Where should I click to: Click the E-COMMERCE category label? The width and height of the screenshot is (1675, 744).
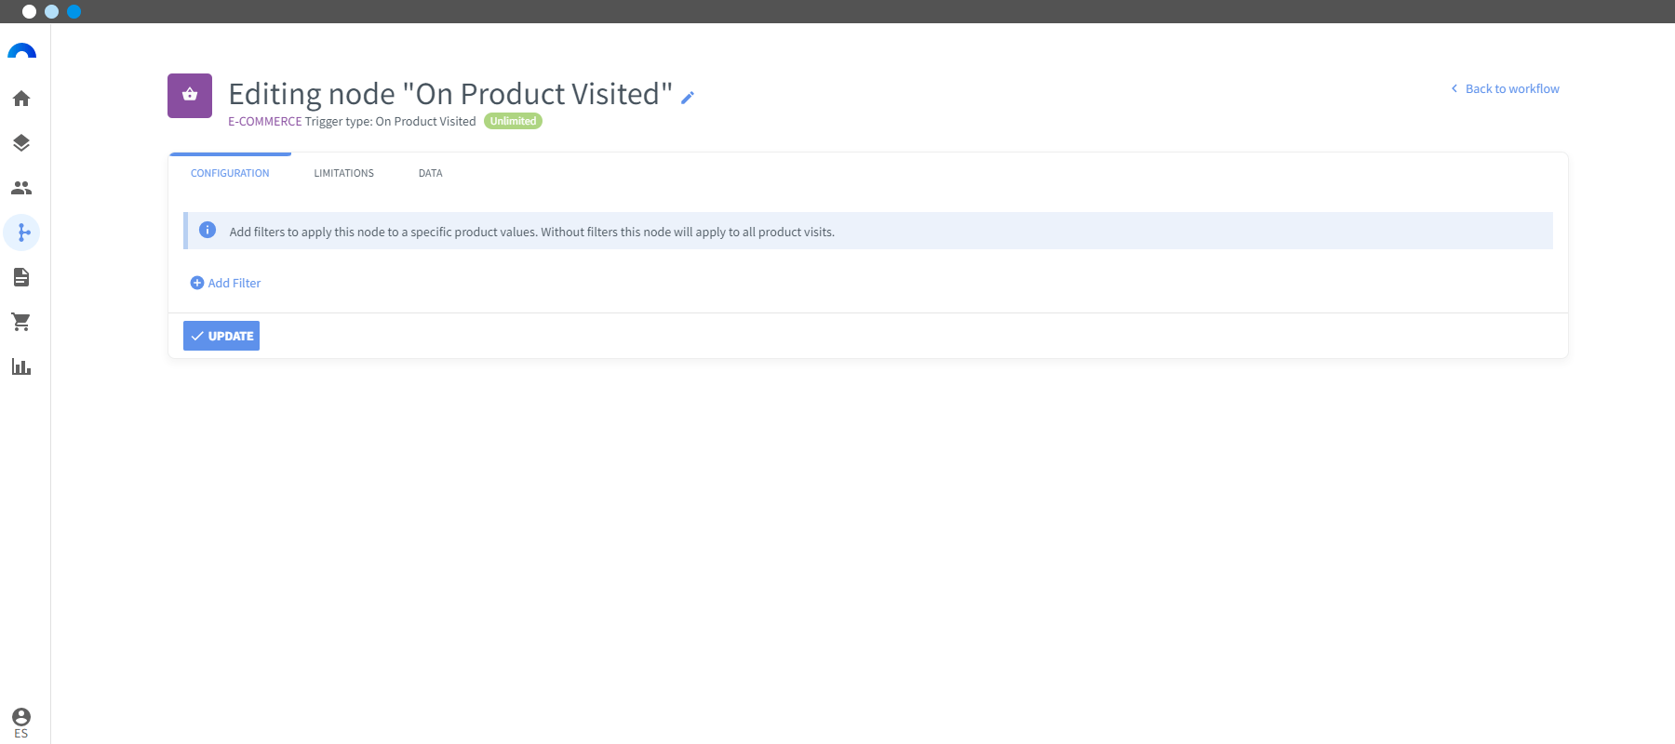tap(265, 121)
